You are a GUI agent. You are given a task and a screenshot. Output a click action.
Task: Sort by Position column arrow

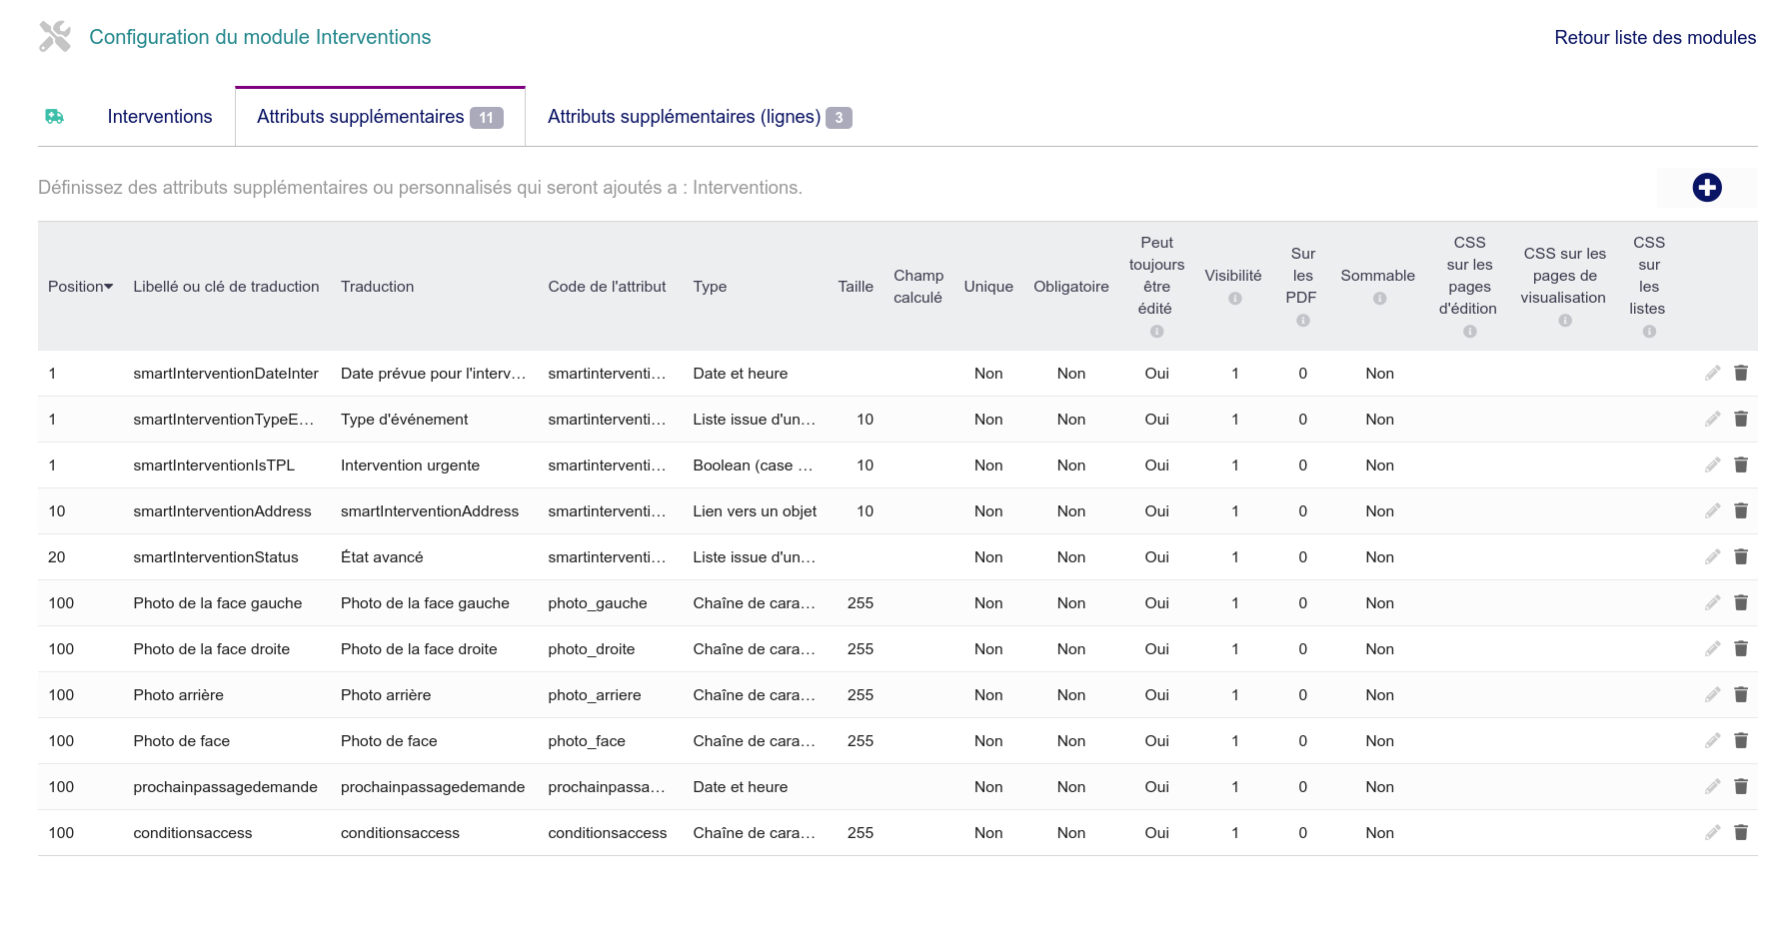coord(108,287)
